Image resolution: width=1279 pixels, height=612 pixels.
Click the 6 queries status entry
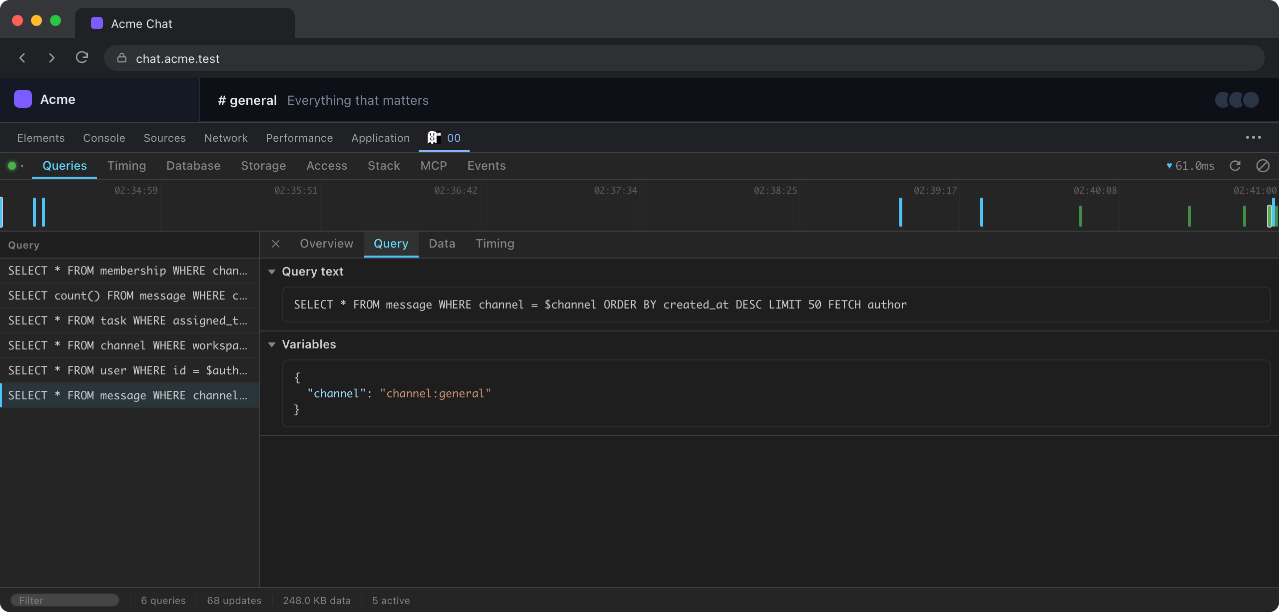[x=163, y=600]
